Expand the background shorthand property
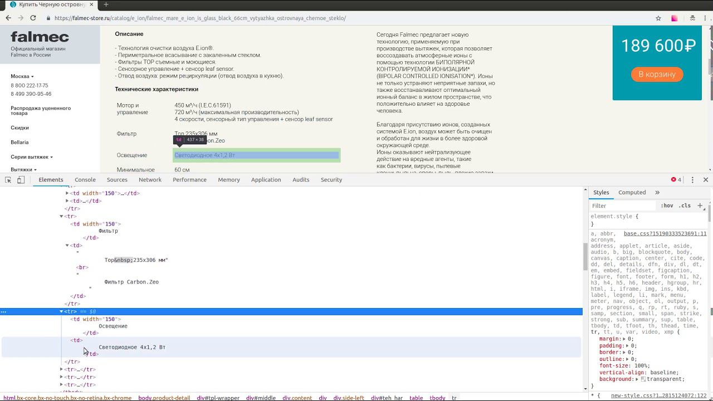Image resolution: width=713 pixels, height=401 pixels. click(638, 379)
